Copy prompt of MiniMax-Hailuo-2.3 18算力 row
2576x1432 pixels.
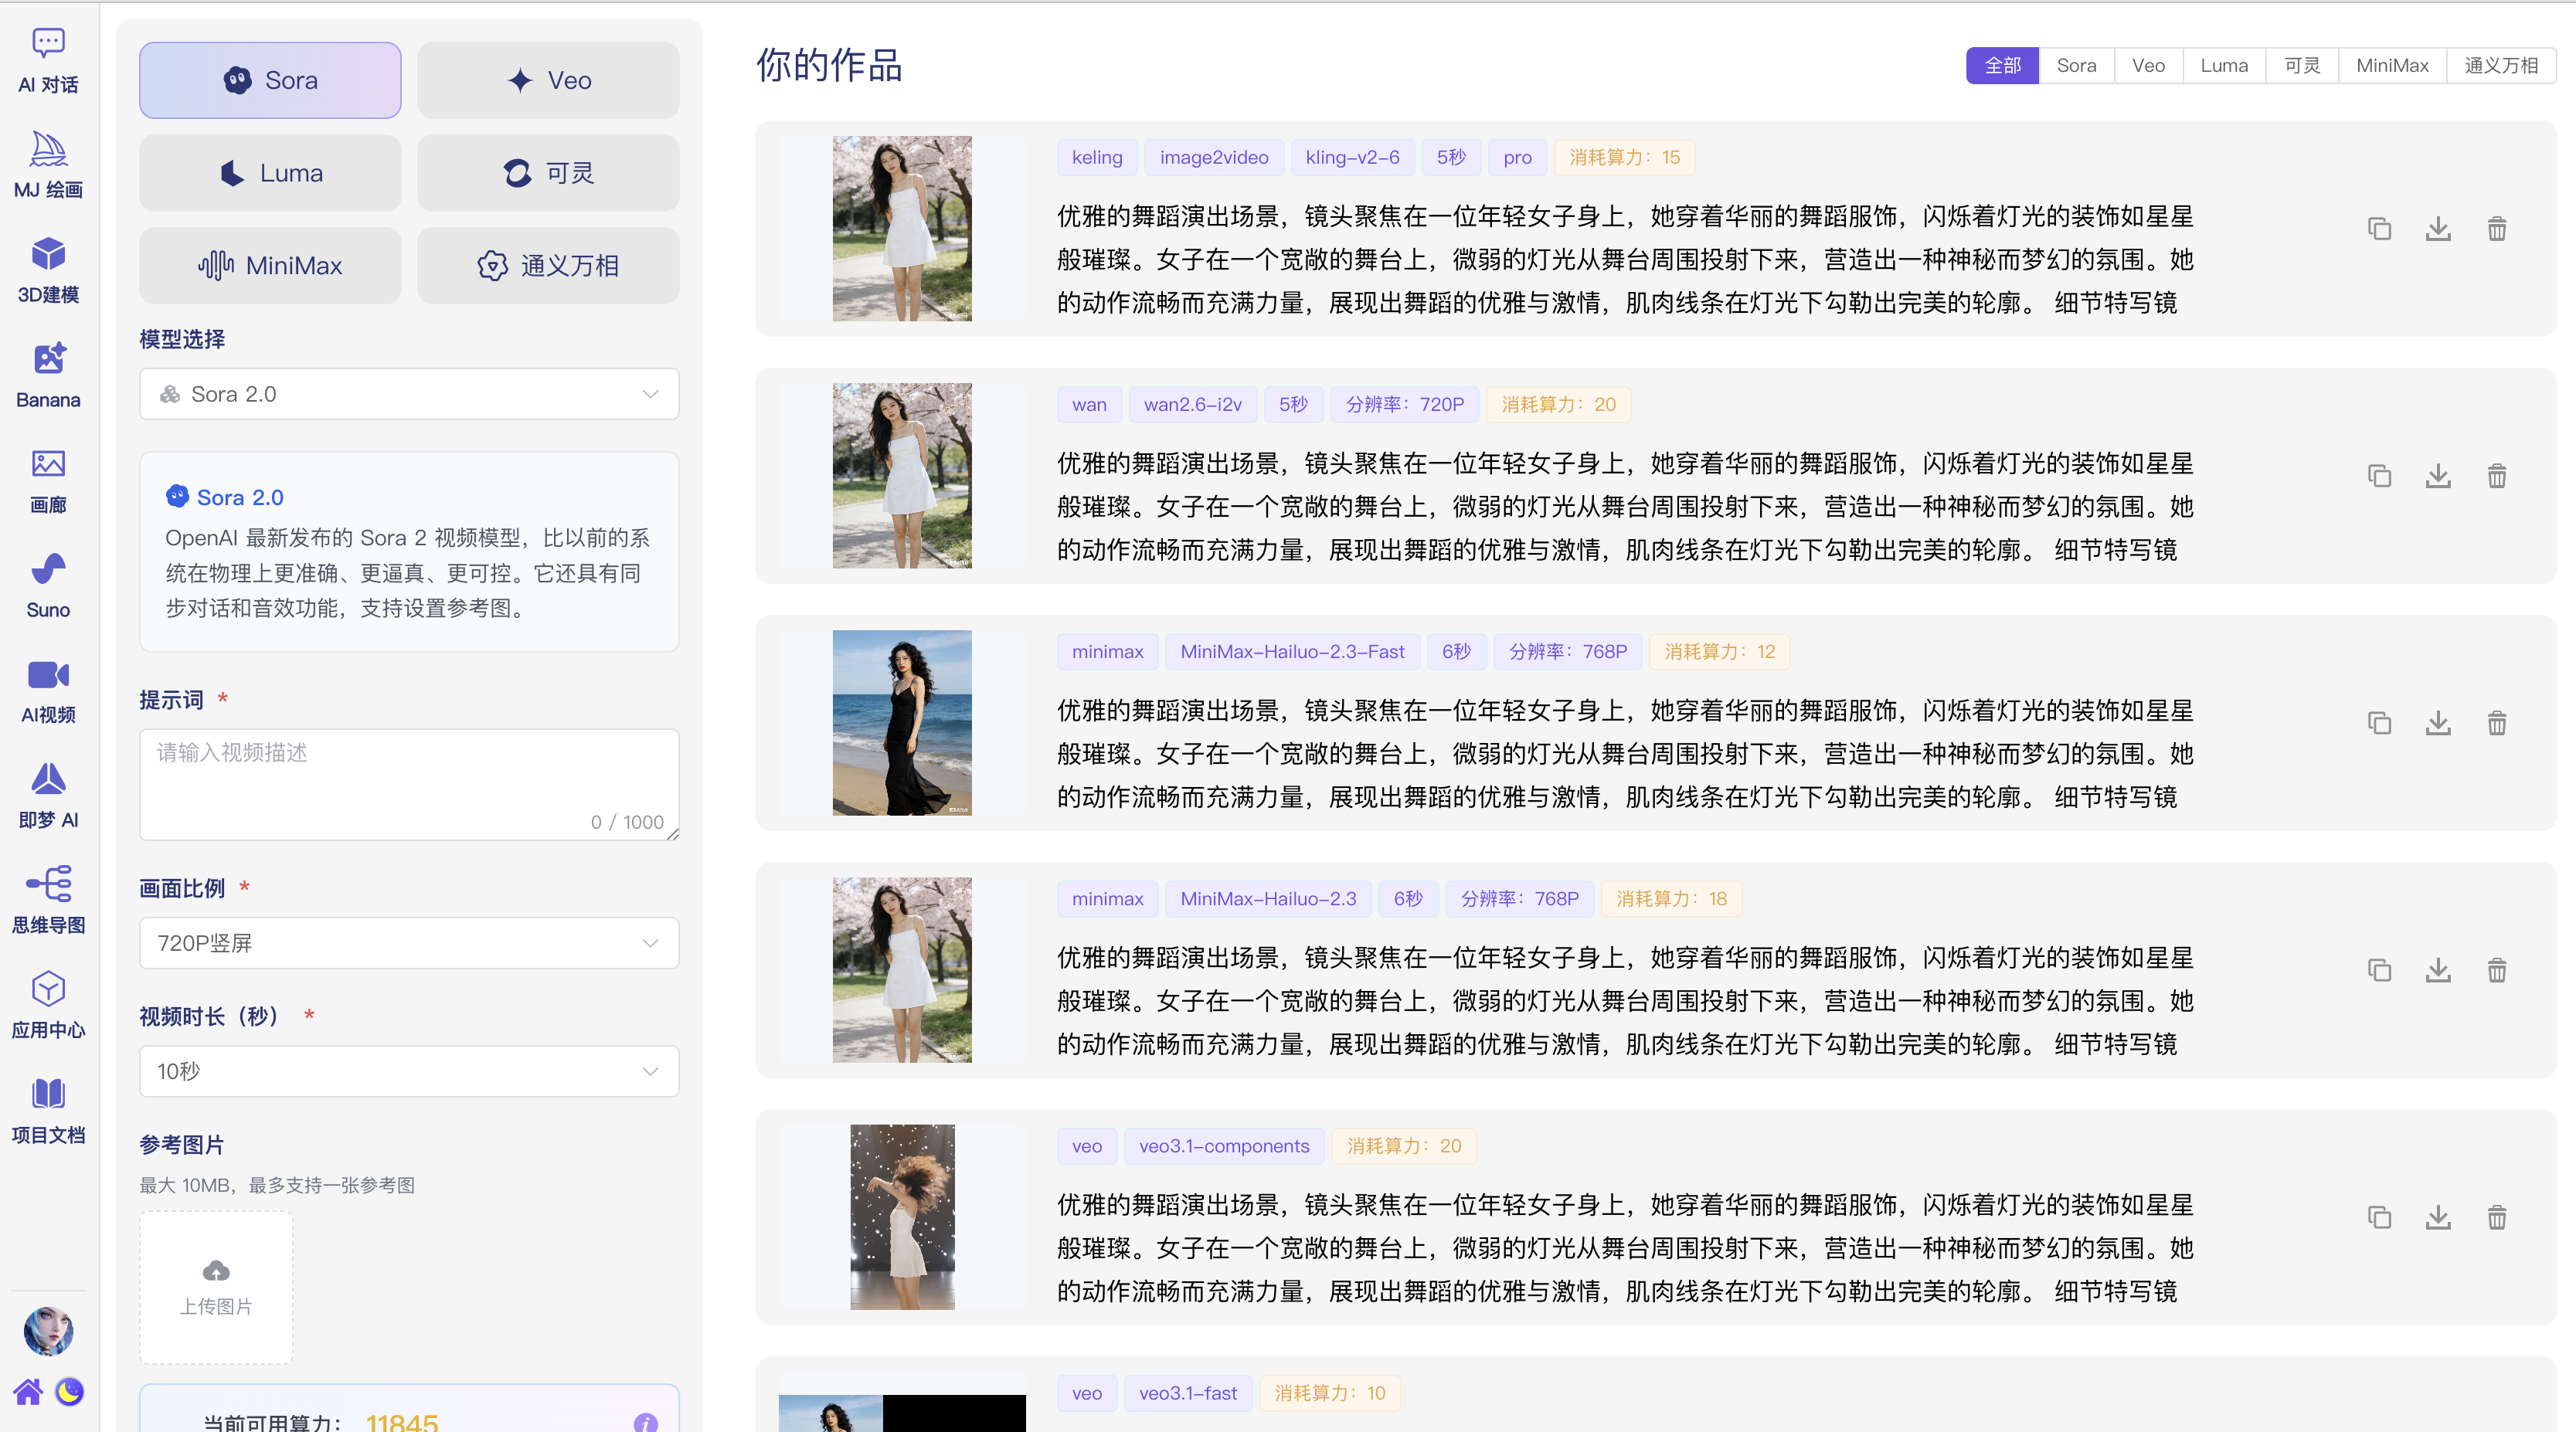(x=2380, y=970)
